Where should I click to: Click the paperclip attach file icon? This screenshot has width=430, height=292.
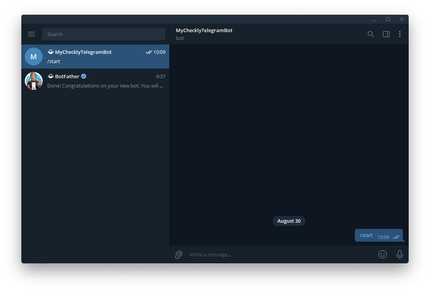[179, 254]
